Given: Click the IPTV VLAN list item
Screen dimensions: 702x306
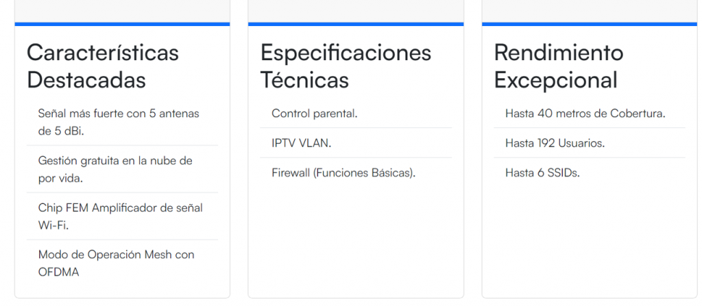Looking at the screenshot, I should tap(301, 143).
